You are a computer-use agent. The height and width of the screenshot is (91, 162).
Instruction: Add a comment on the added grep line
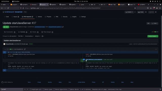(84, 60)
